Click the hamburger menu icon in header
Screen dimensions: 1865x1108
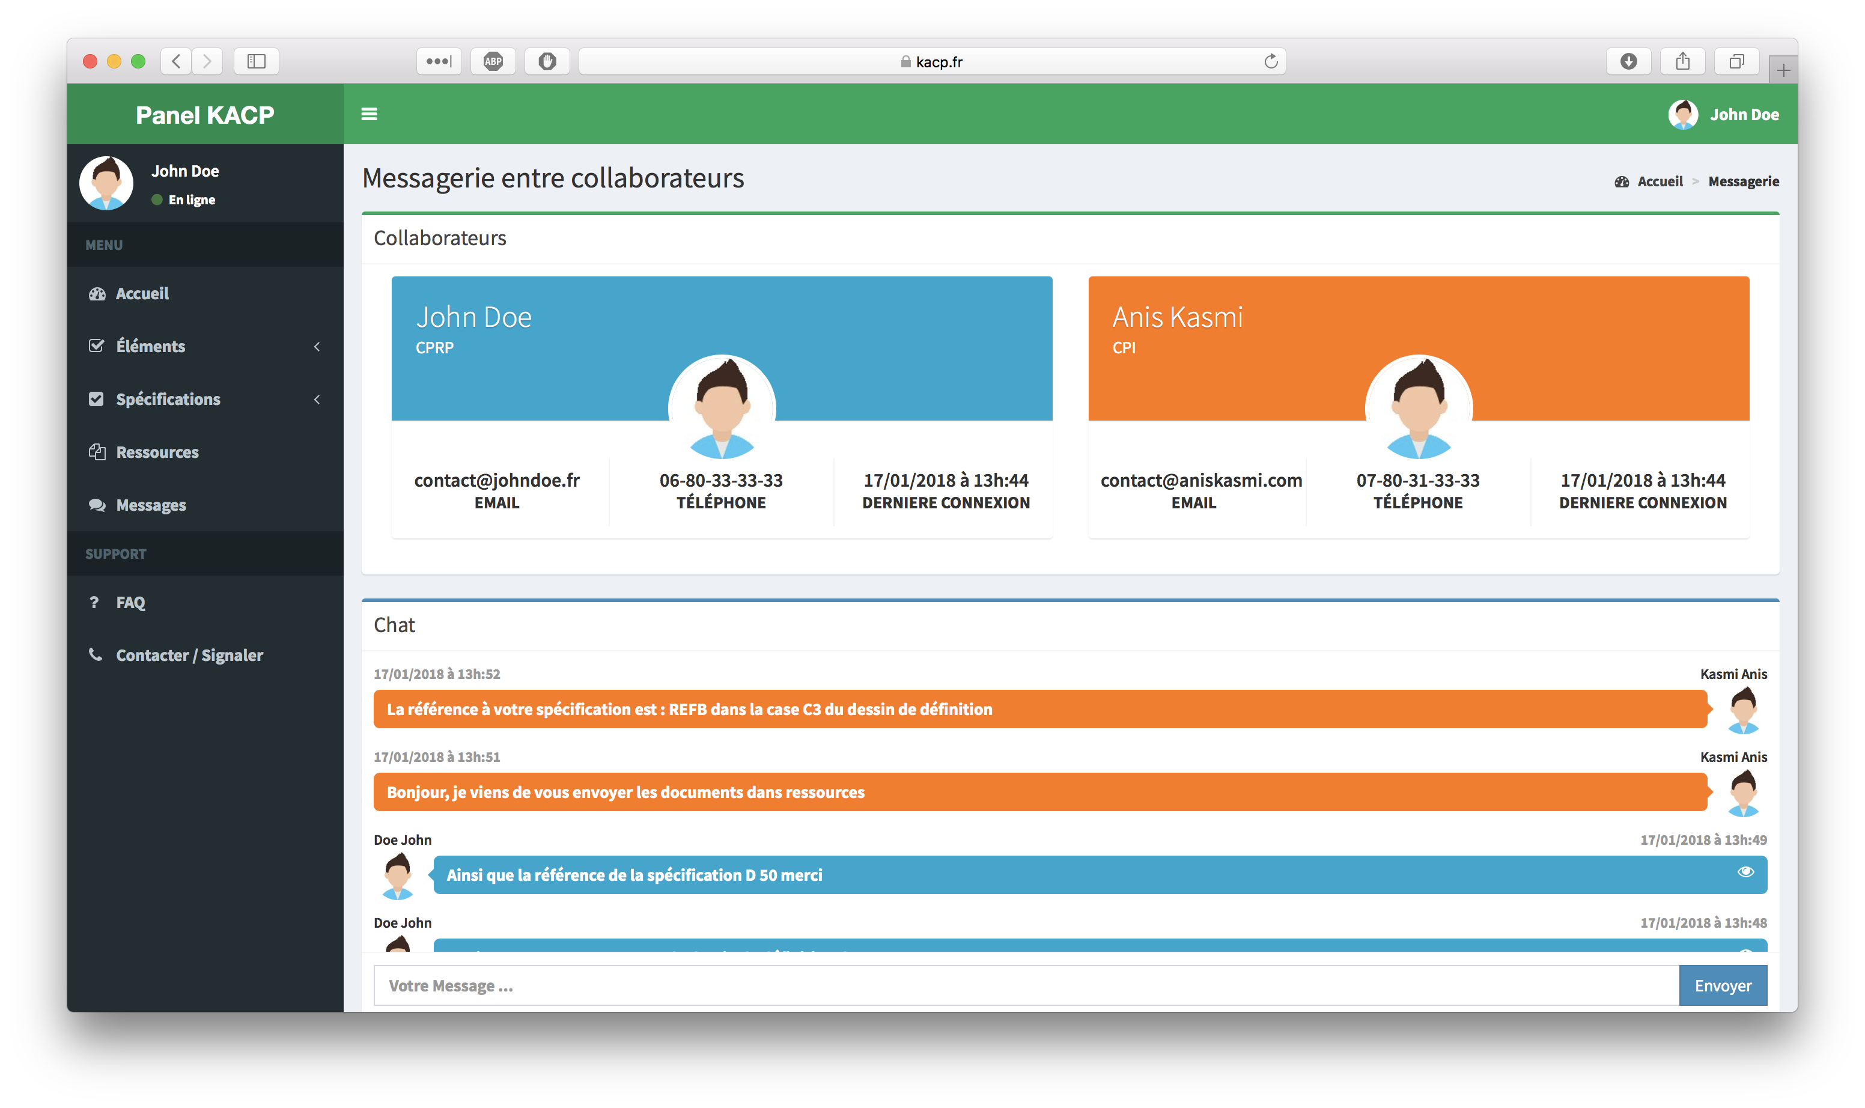[x=369, y=114]
